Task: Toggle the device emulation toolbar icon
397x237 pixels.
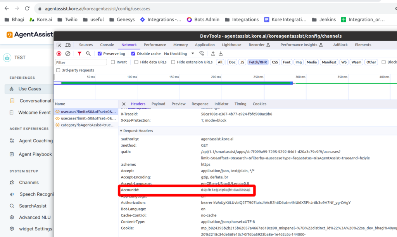Action: tap(68, 45)
